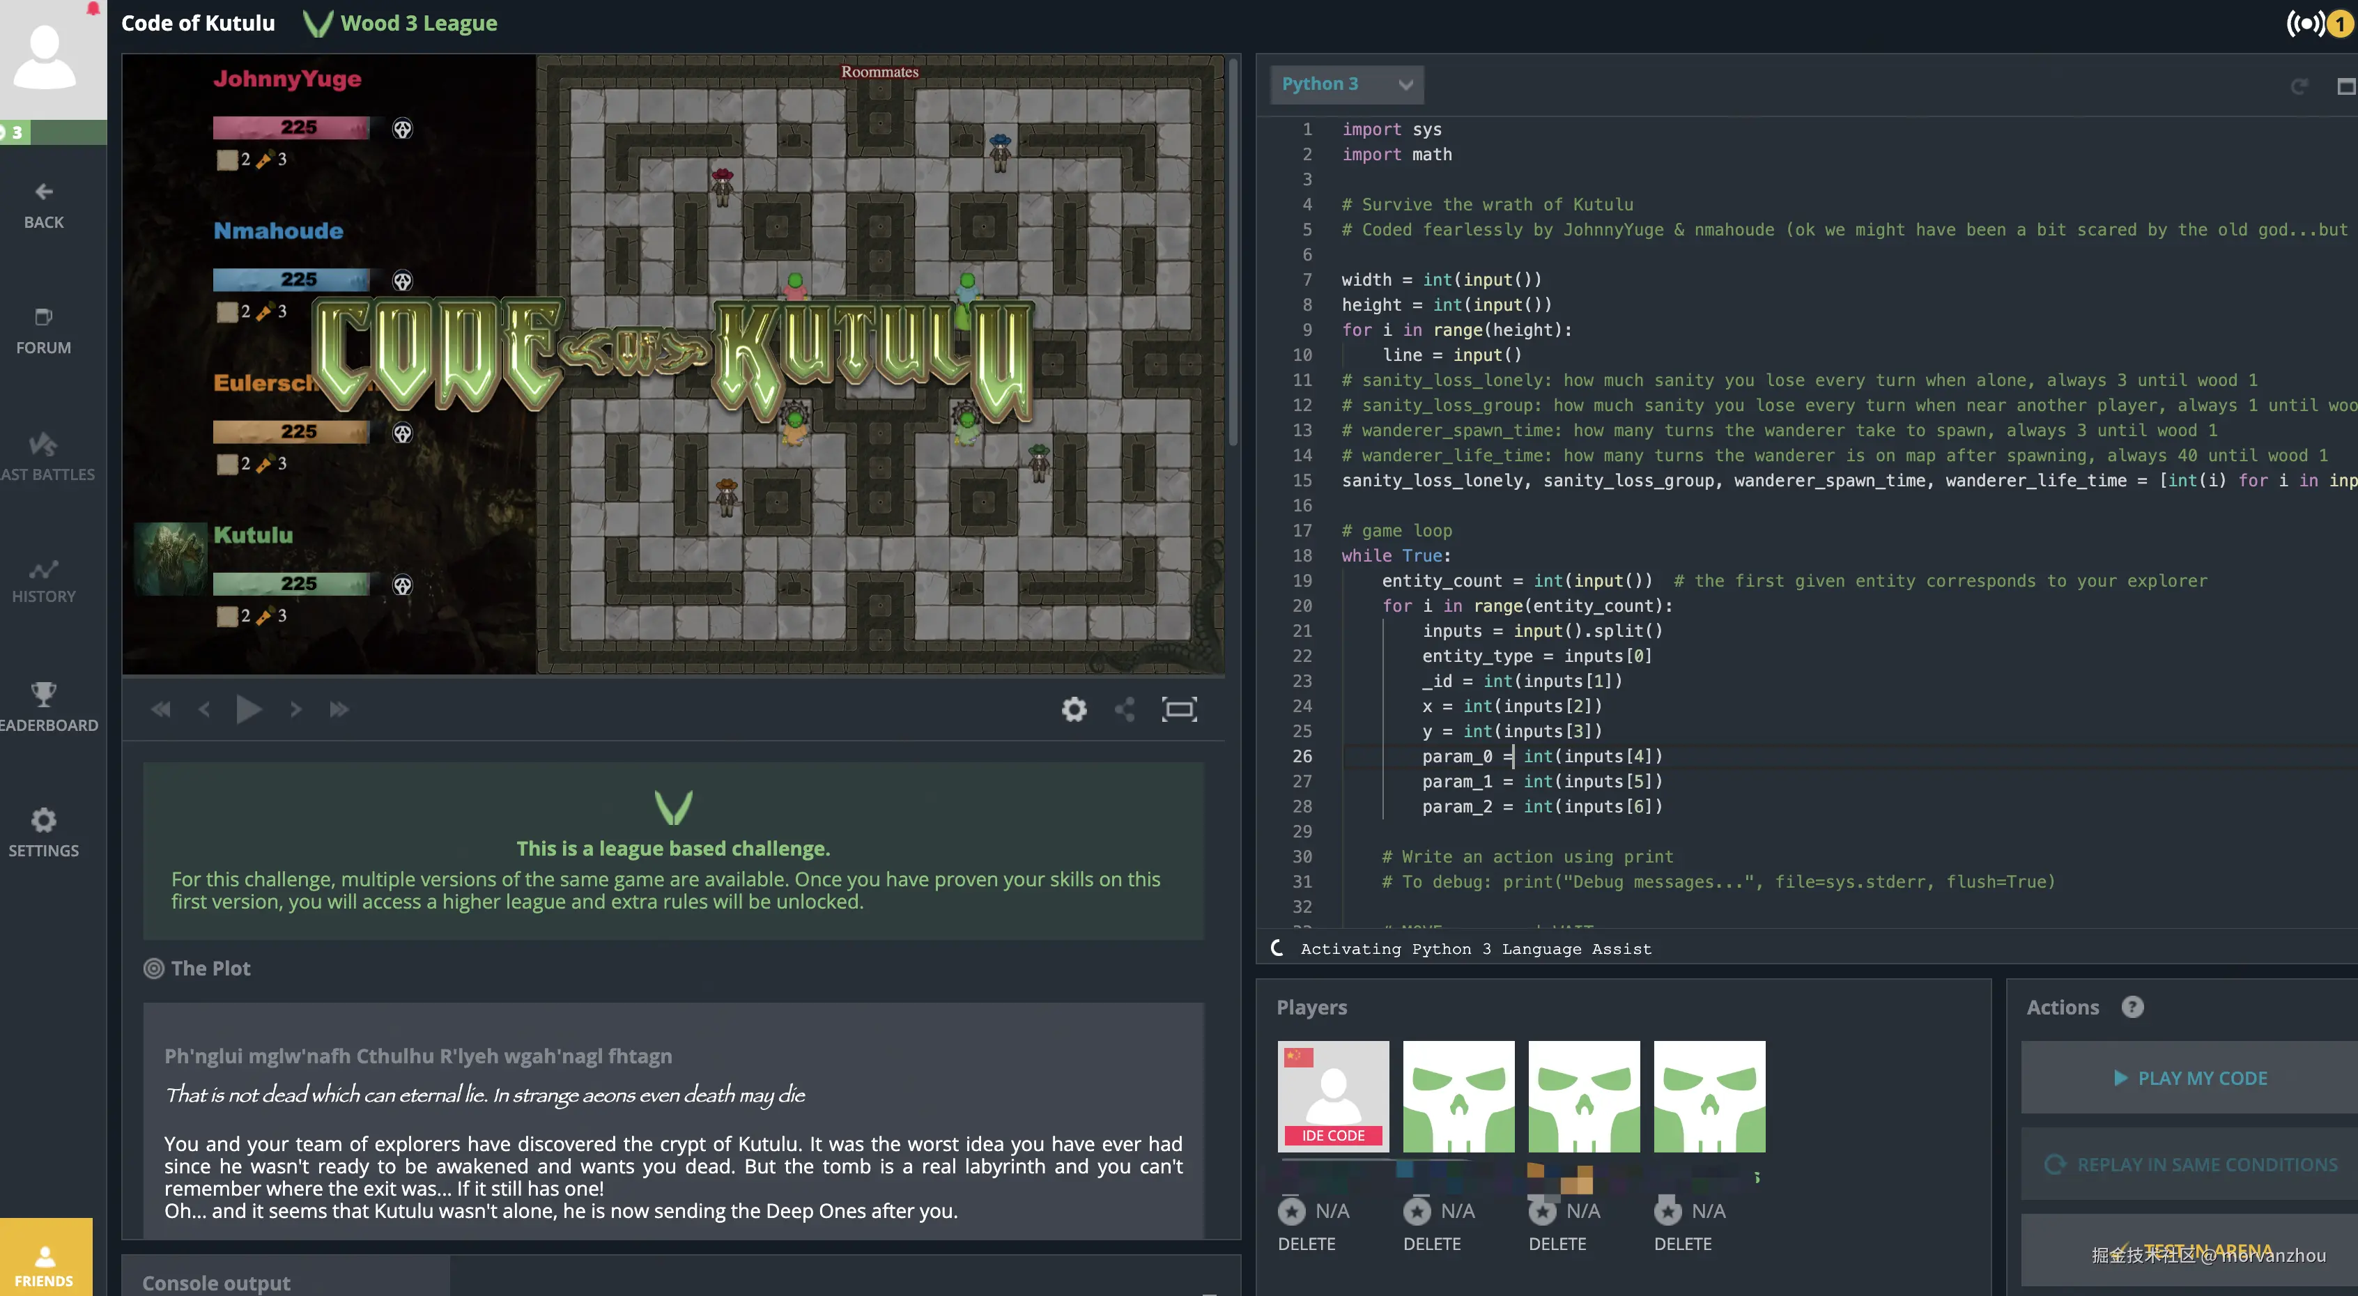The height and width of the screenshot is (1296, 2358).
Task: Jump to the first frame of replay
Action: [x=161, y=709]
